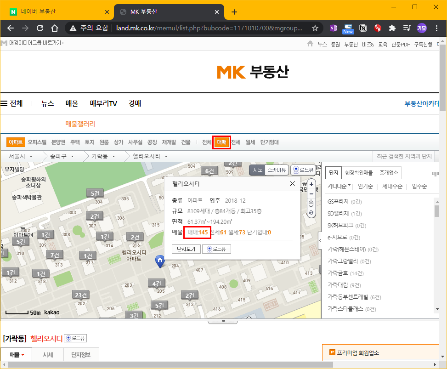Switch to the 단지정보 tab
Viewport: 447px width, 369px height.
click(81, 354)
